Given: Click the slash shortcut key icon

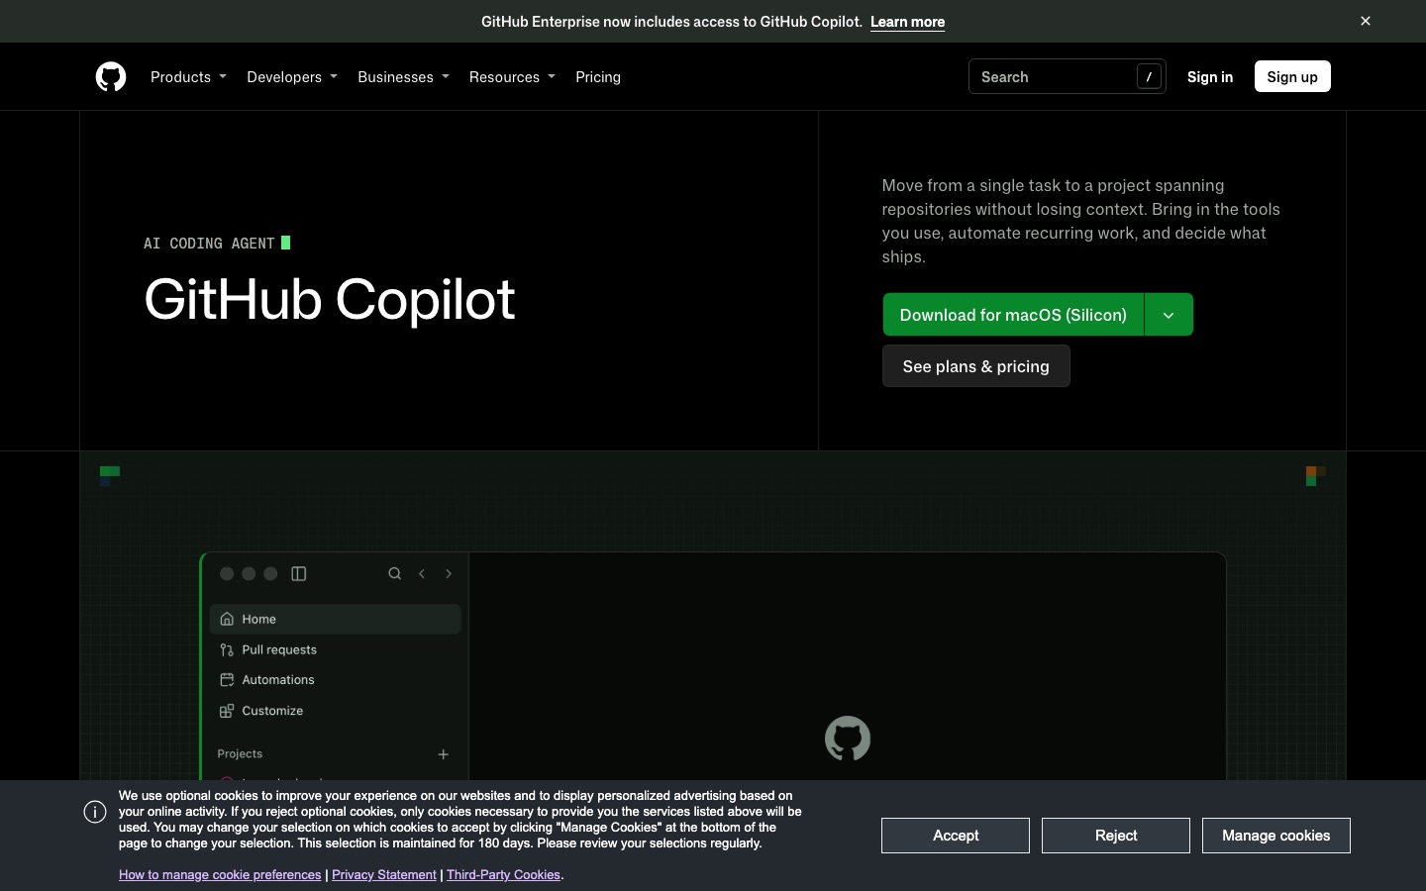Looking at the screenshot, I should click(x=1149, y=76).
